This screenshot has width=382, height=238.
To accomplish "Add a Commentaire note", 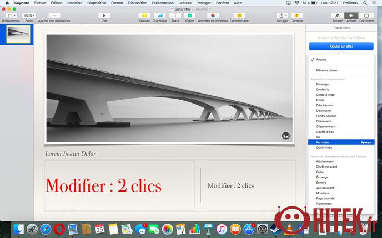I will pyautogui.click(x=239, y=15).
